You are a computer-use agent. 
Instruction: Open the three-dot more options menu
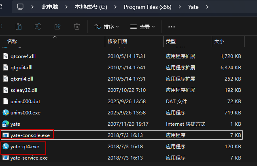[172, 27]
